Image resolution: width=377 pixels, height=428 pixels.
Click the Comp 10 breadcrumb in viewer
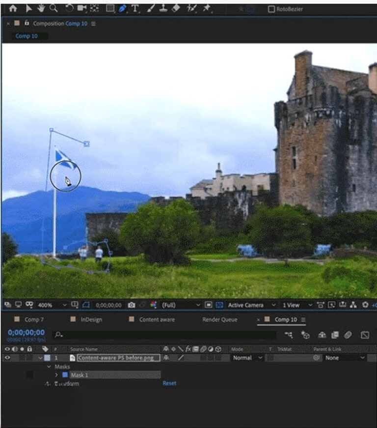pos(27,36)
